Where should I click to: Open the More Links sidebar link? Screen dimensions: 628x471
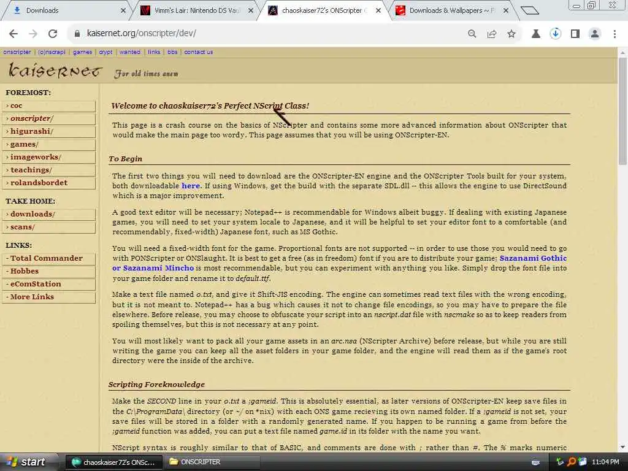pyautogui.click(x=49, y=297)
